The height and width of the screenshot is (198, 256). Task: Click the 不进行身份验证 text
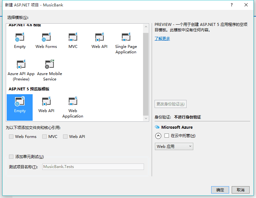click(x=188, y=117)
